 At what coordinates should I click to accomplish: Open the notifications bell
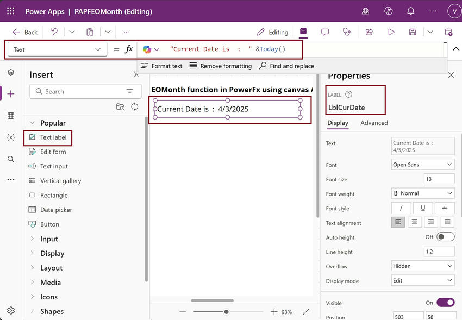(x=411, y=11)
